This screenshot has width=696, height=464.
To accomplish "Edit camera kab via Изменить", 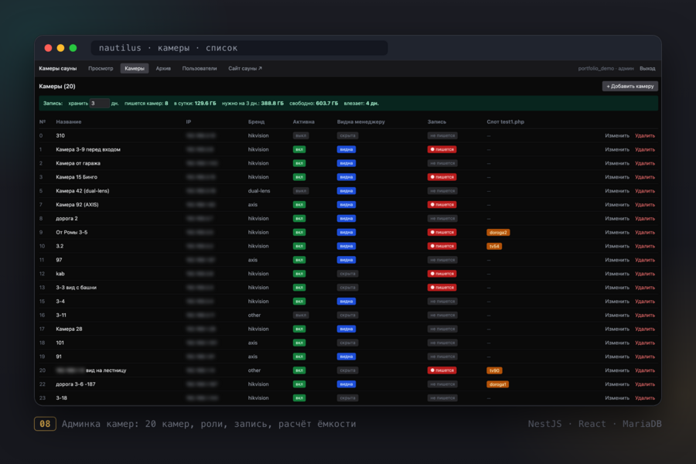I will [x=617, y=274].
